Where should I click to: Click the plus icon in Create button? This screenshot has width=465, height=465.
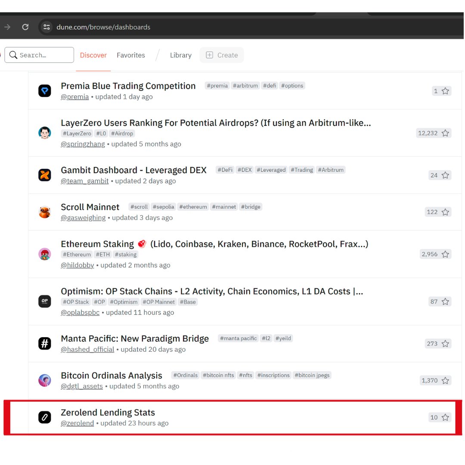(x=209, y=55)
